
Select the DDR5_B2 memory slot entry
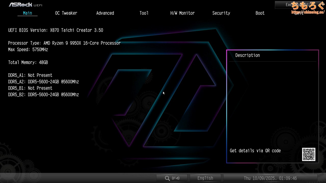coord(43,95)
